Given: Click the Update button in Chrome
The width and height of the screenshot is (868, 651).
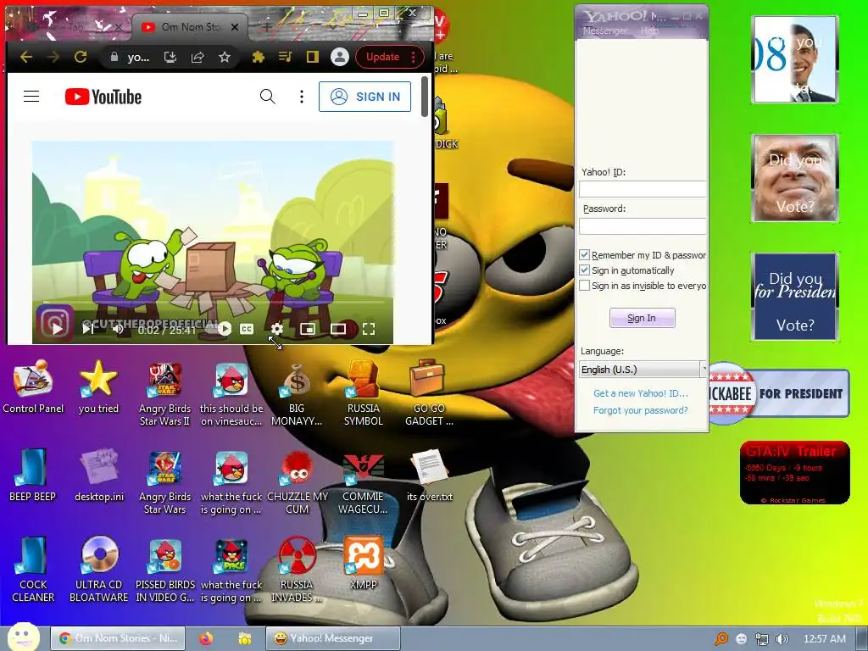Looking at the screenshot, I should pyautogui.click(x=389, y=57).
